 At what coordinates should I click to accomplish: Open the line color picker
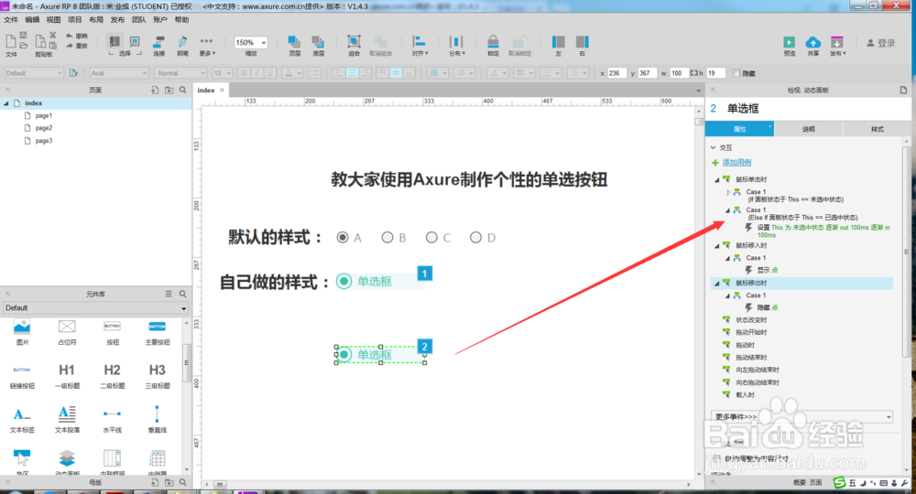[x=497, y=73]
